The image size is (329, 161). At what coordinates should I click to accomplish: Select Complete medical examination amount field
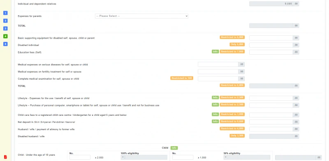(x=218, y=79)
